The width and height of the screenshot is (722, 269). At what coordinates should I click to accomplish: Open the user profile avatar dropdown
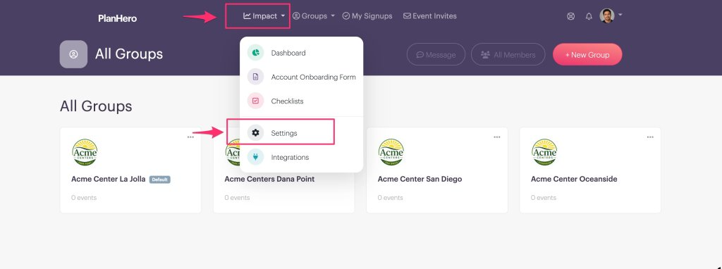click(x=611, y=15)
